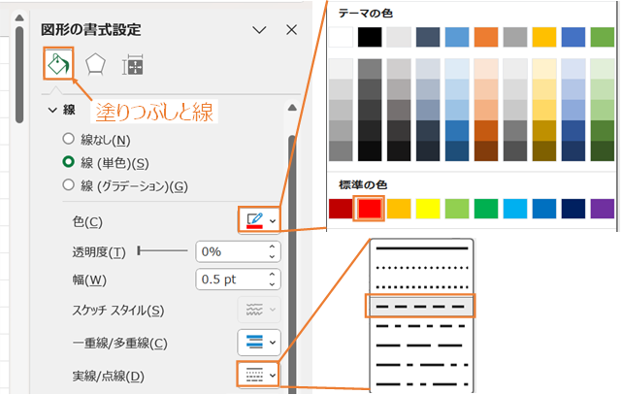Pick the standard yellow color swatch
This screenshot has width=621, height=395.
[x=428, y=209]
